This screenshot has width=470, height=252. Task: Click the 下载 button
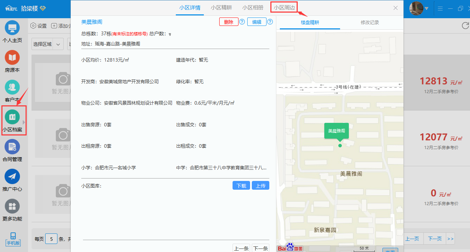click(241, 185)
